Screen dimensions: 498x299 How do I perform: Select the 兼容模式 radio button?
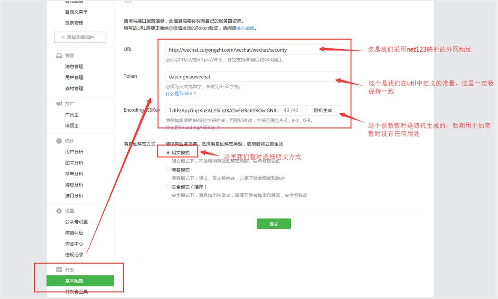pyautogui.click(x=168, y=170)
